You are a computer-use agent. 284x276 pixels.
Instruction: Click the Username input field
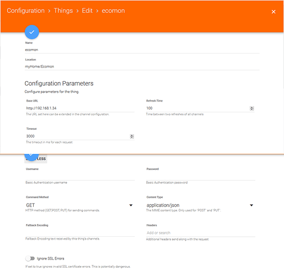pos(80,177)
